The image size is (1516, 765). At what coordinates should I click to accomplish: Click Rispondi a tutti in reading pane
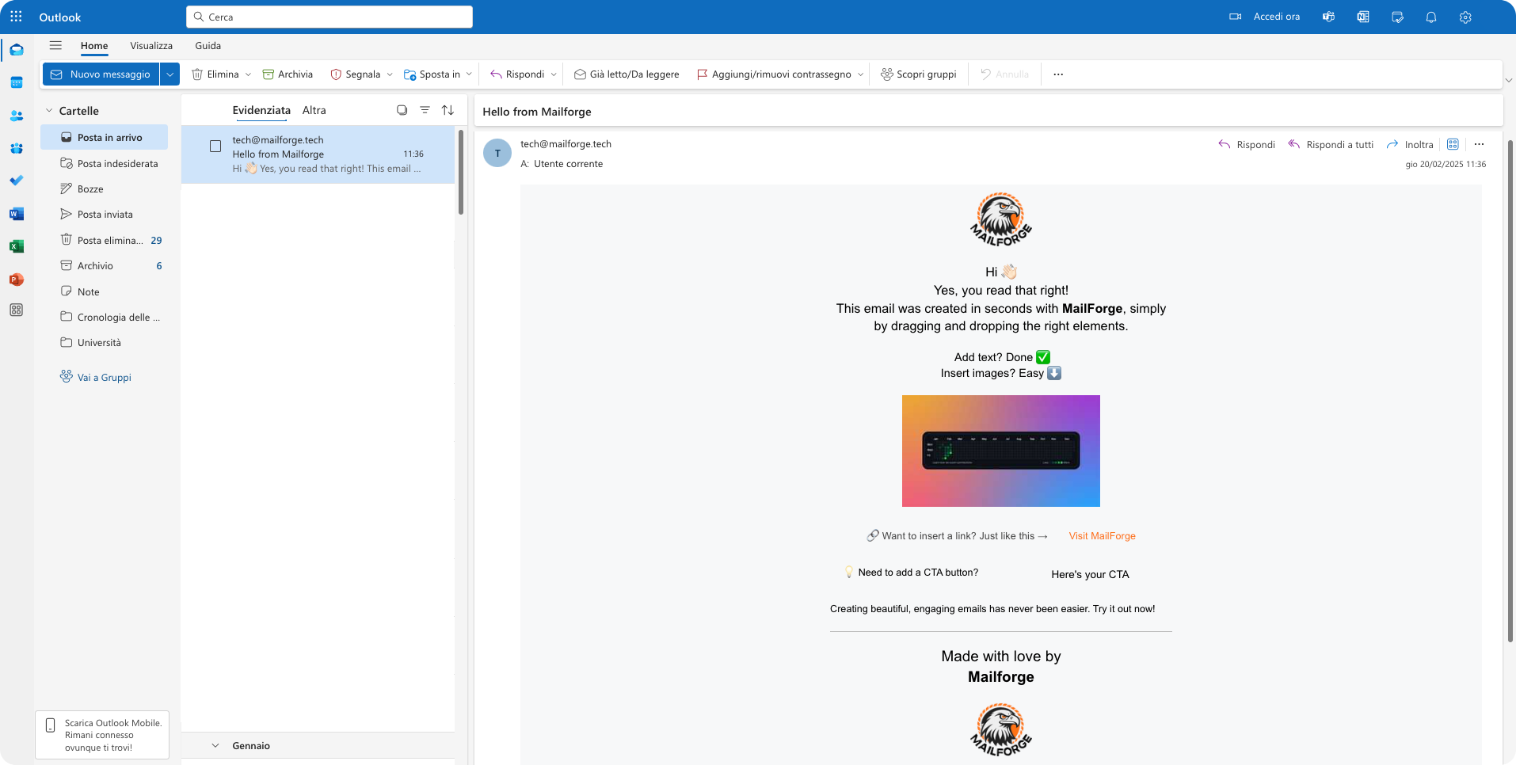click(x=1331, y=144)
